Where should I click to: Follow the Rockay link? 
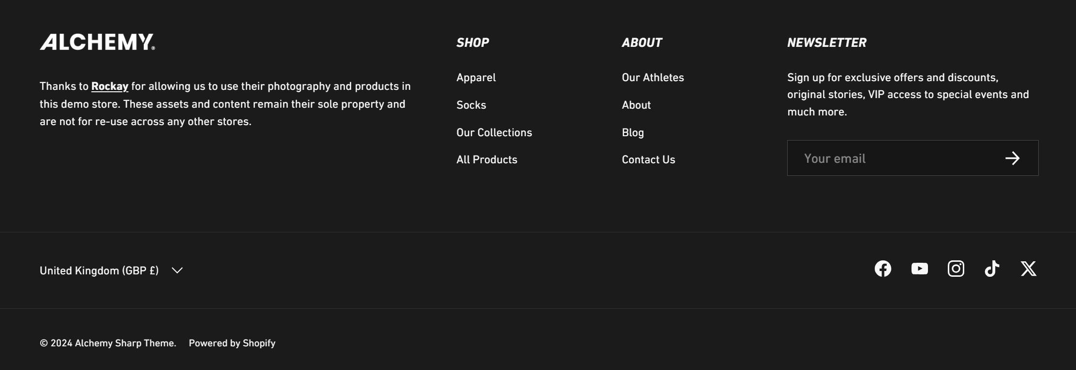(x=110, y=86)
